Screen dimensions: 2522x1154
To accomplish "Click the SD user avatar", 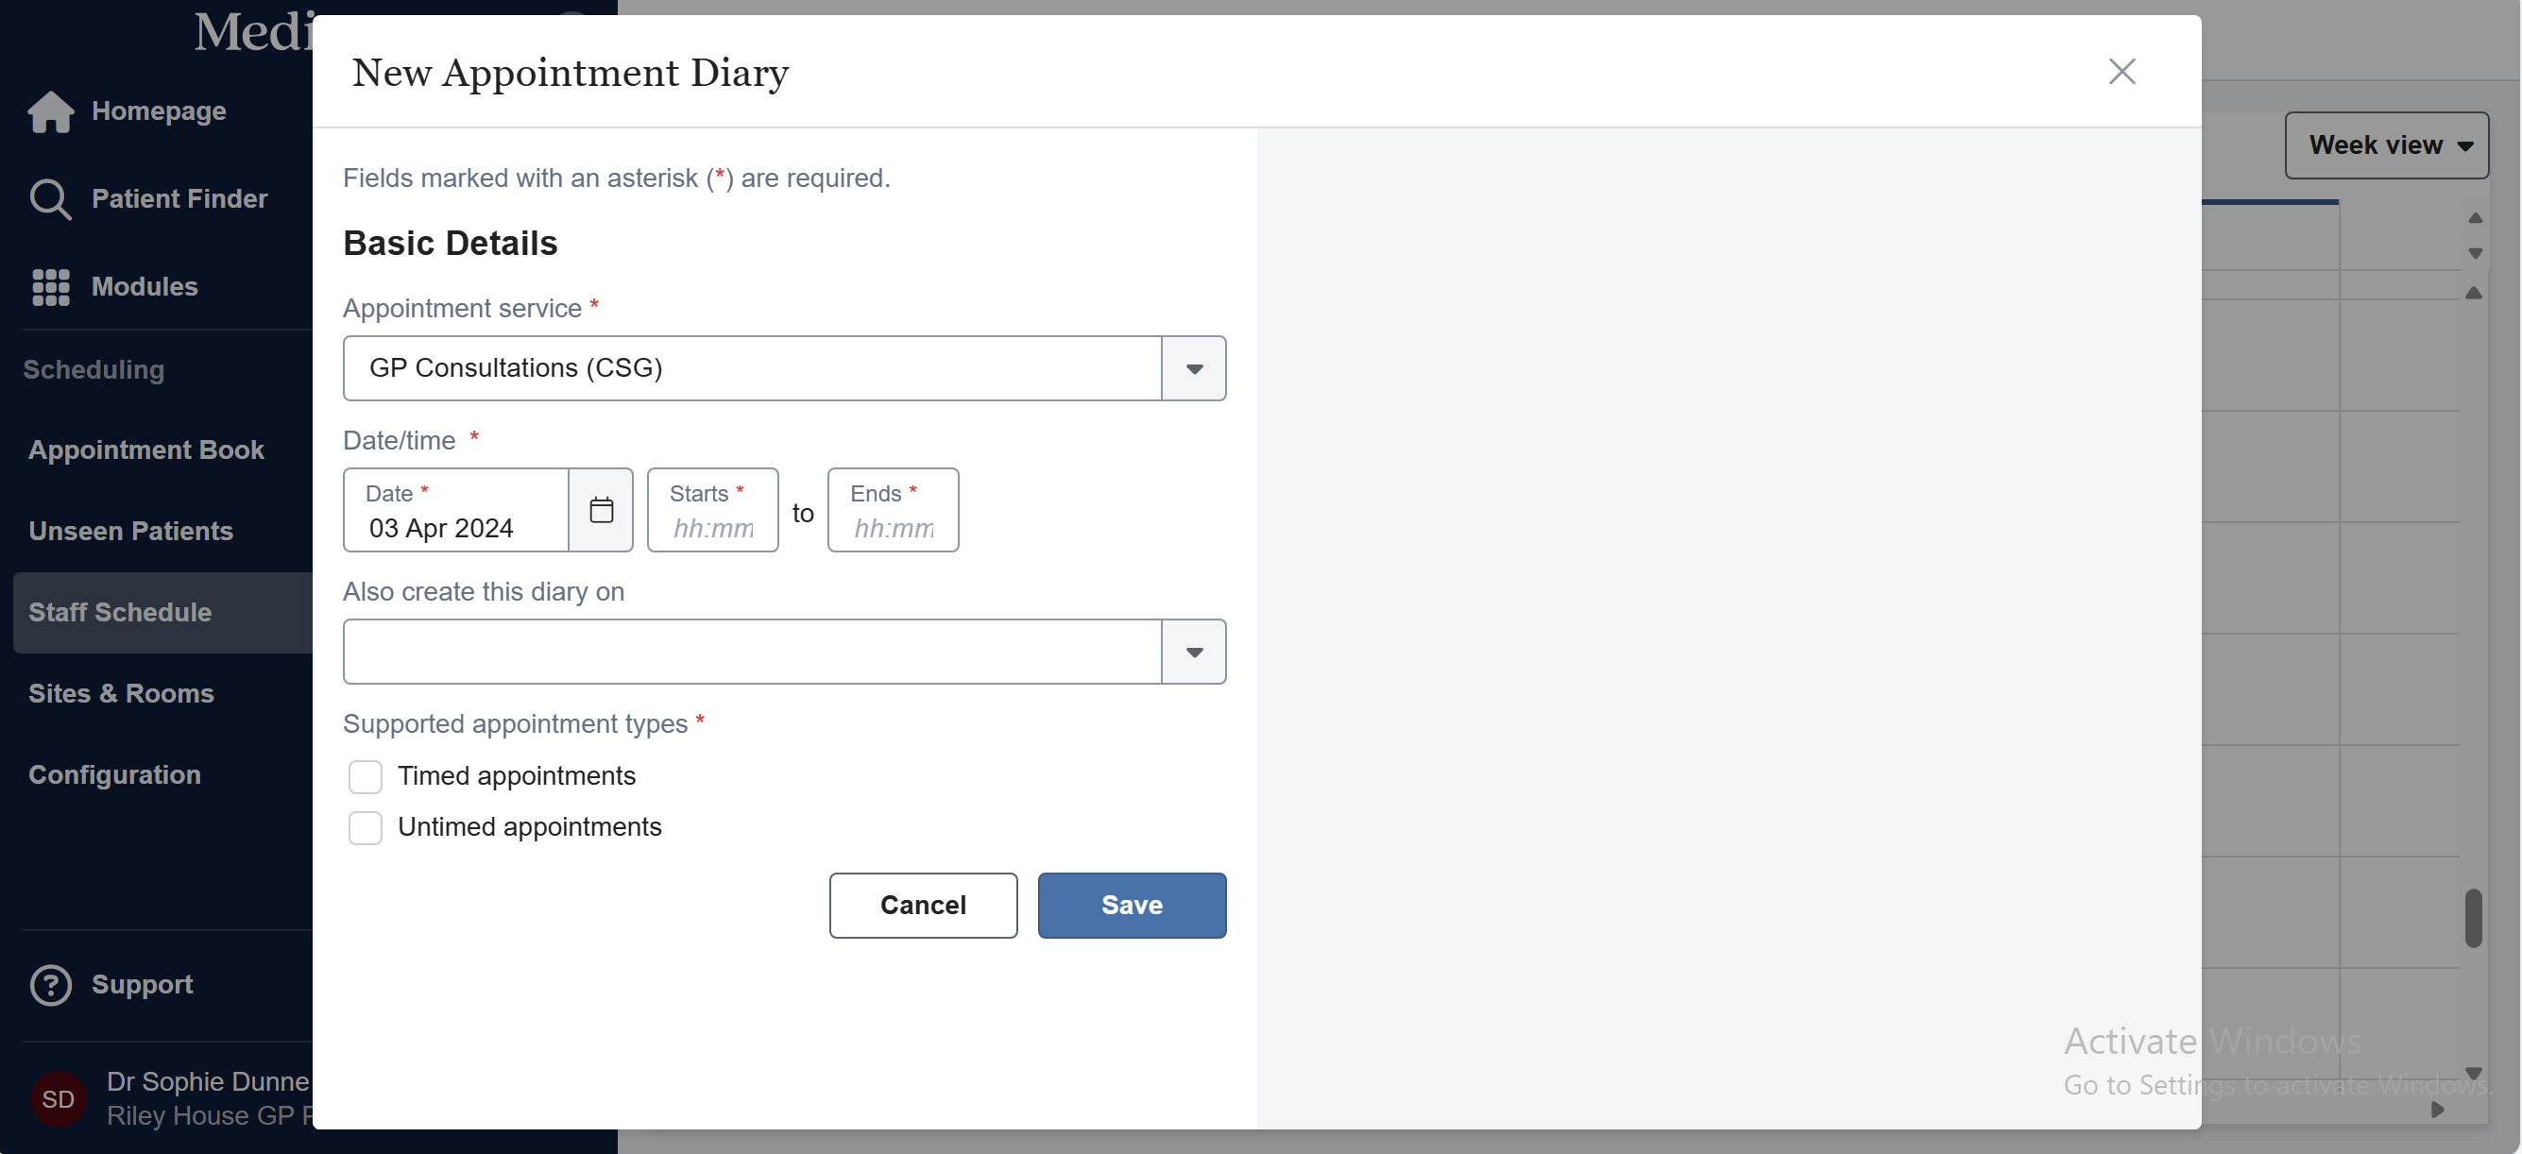I will coord(58,1098).
